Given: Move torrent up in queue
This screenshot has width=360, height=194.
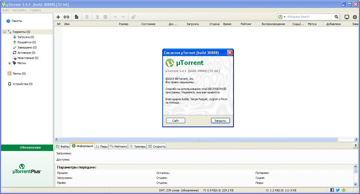Looking at the screenshot, I should click(x=115, y=17).
